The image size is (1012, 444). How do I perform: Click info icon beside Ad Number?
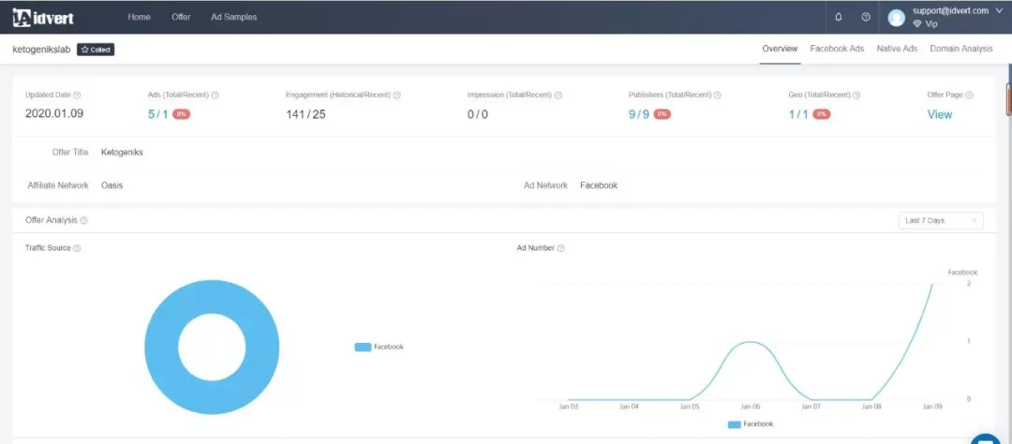[561, 248]
